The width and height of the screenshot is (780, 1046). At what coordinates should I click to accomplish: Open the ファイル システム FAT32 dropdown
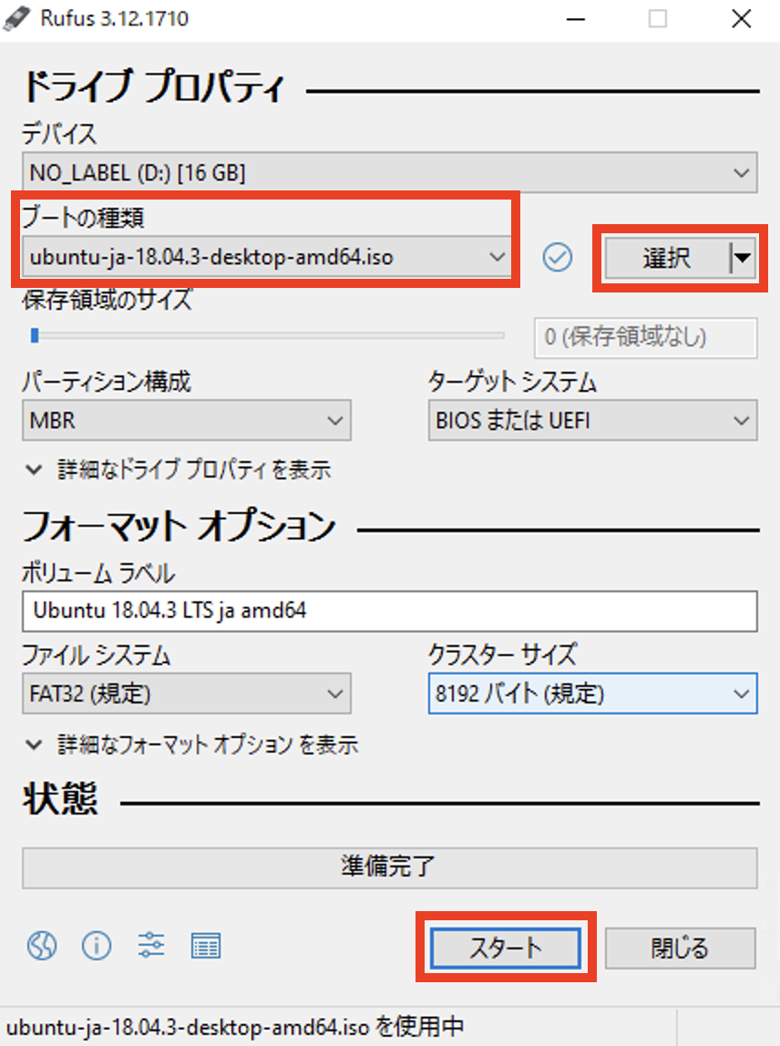click(x=187, y=693)
